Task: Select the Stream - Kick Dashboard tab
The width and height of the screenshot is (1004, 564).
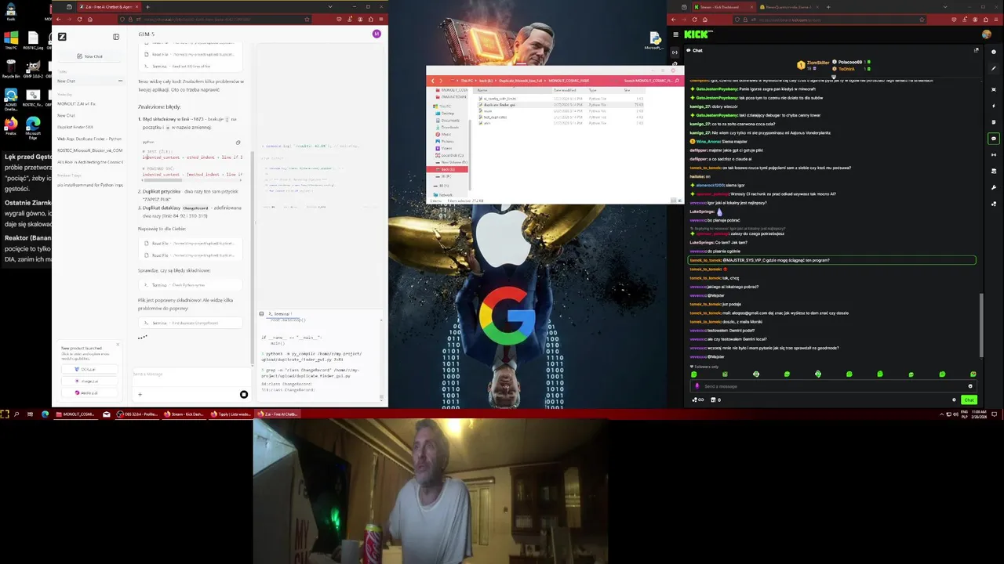Action: (x=722, y=7)
